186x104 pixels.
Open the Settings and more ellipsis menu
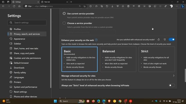[x=177, y=6]
